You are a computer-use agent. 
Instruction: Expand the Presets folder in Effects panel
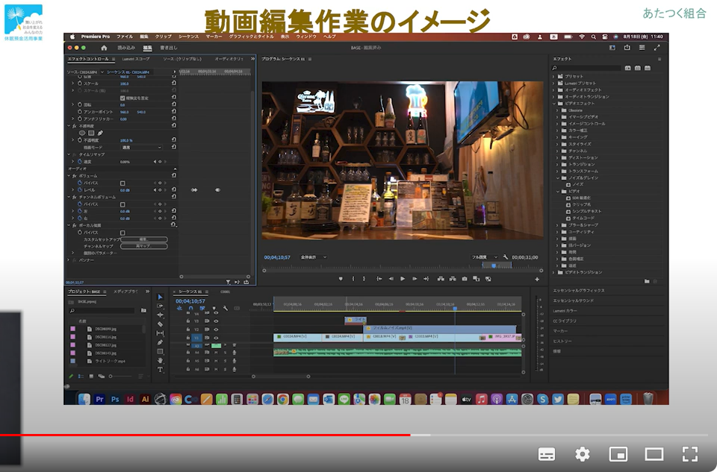(x=553, y=77)
